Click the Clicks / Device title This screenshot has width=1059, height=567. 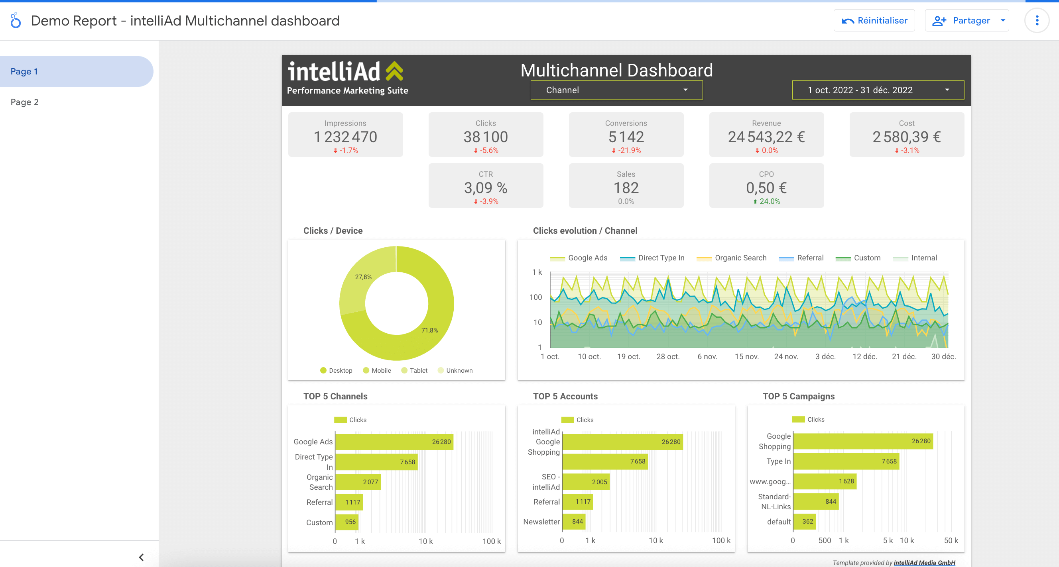pos(333,231)
